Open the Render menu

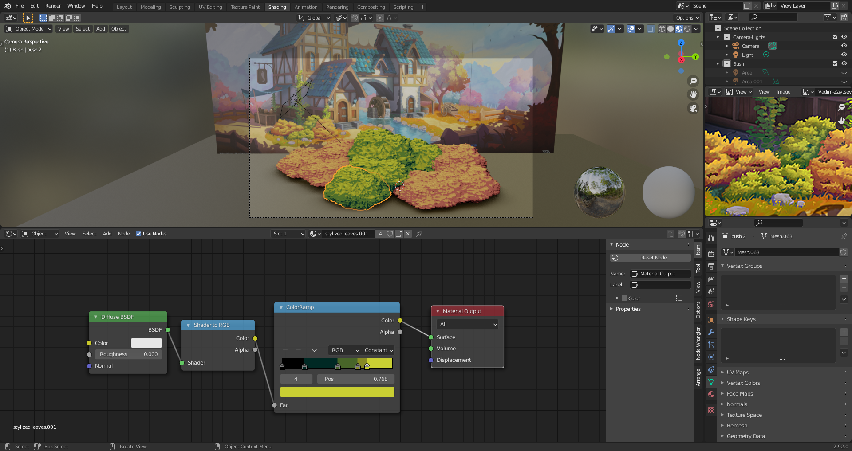[x=53, y=6]
